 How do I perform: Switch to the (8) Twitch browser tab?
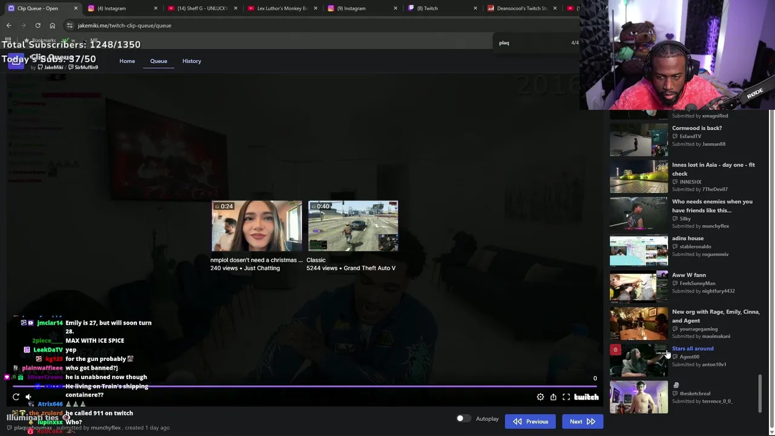442,8
